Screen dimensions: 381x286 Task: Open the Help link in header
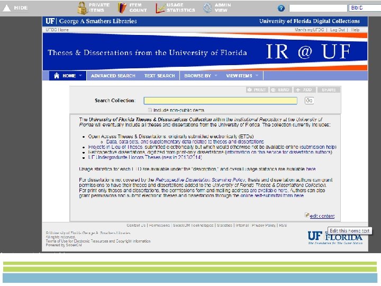point(355,30)
